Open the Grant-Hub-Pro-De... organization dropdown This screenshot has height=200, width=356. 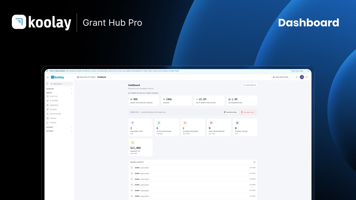[282, 77]
